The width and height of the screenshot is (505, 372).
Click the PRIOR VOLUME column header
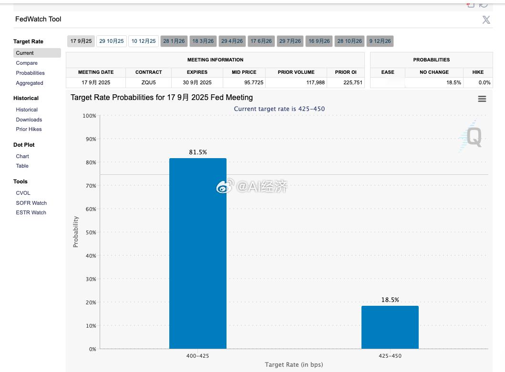[296, 72]
